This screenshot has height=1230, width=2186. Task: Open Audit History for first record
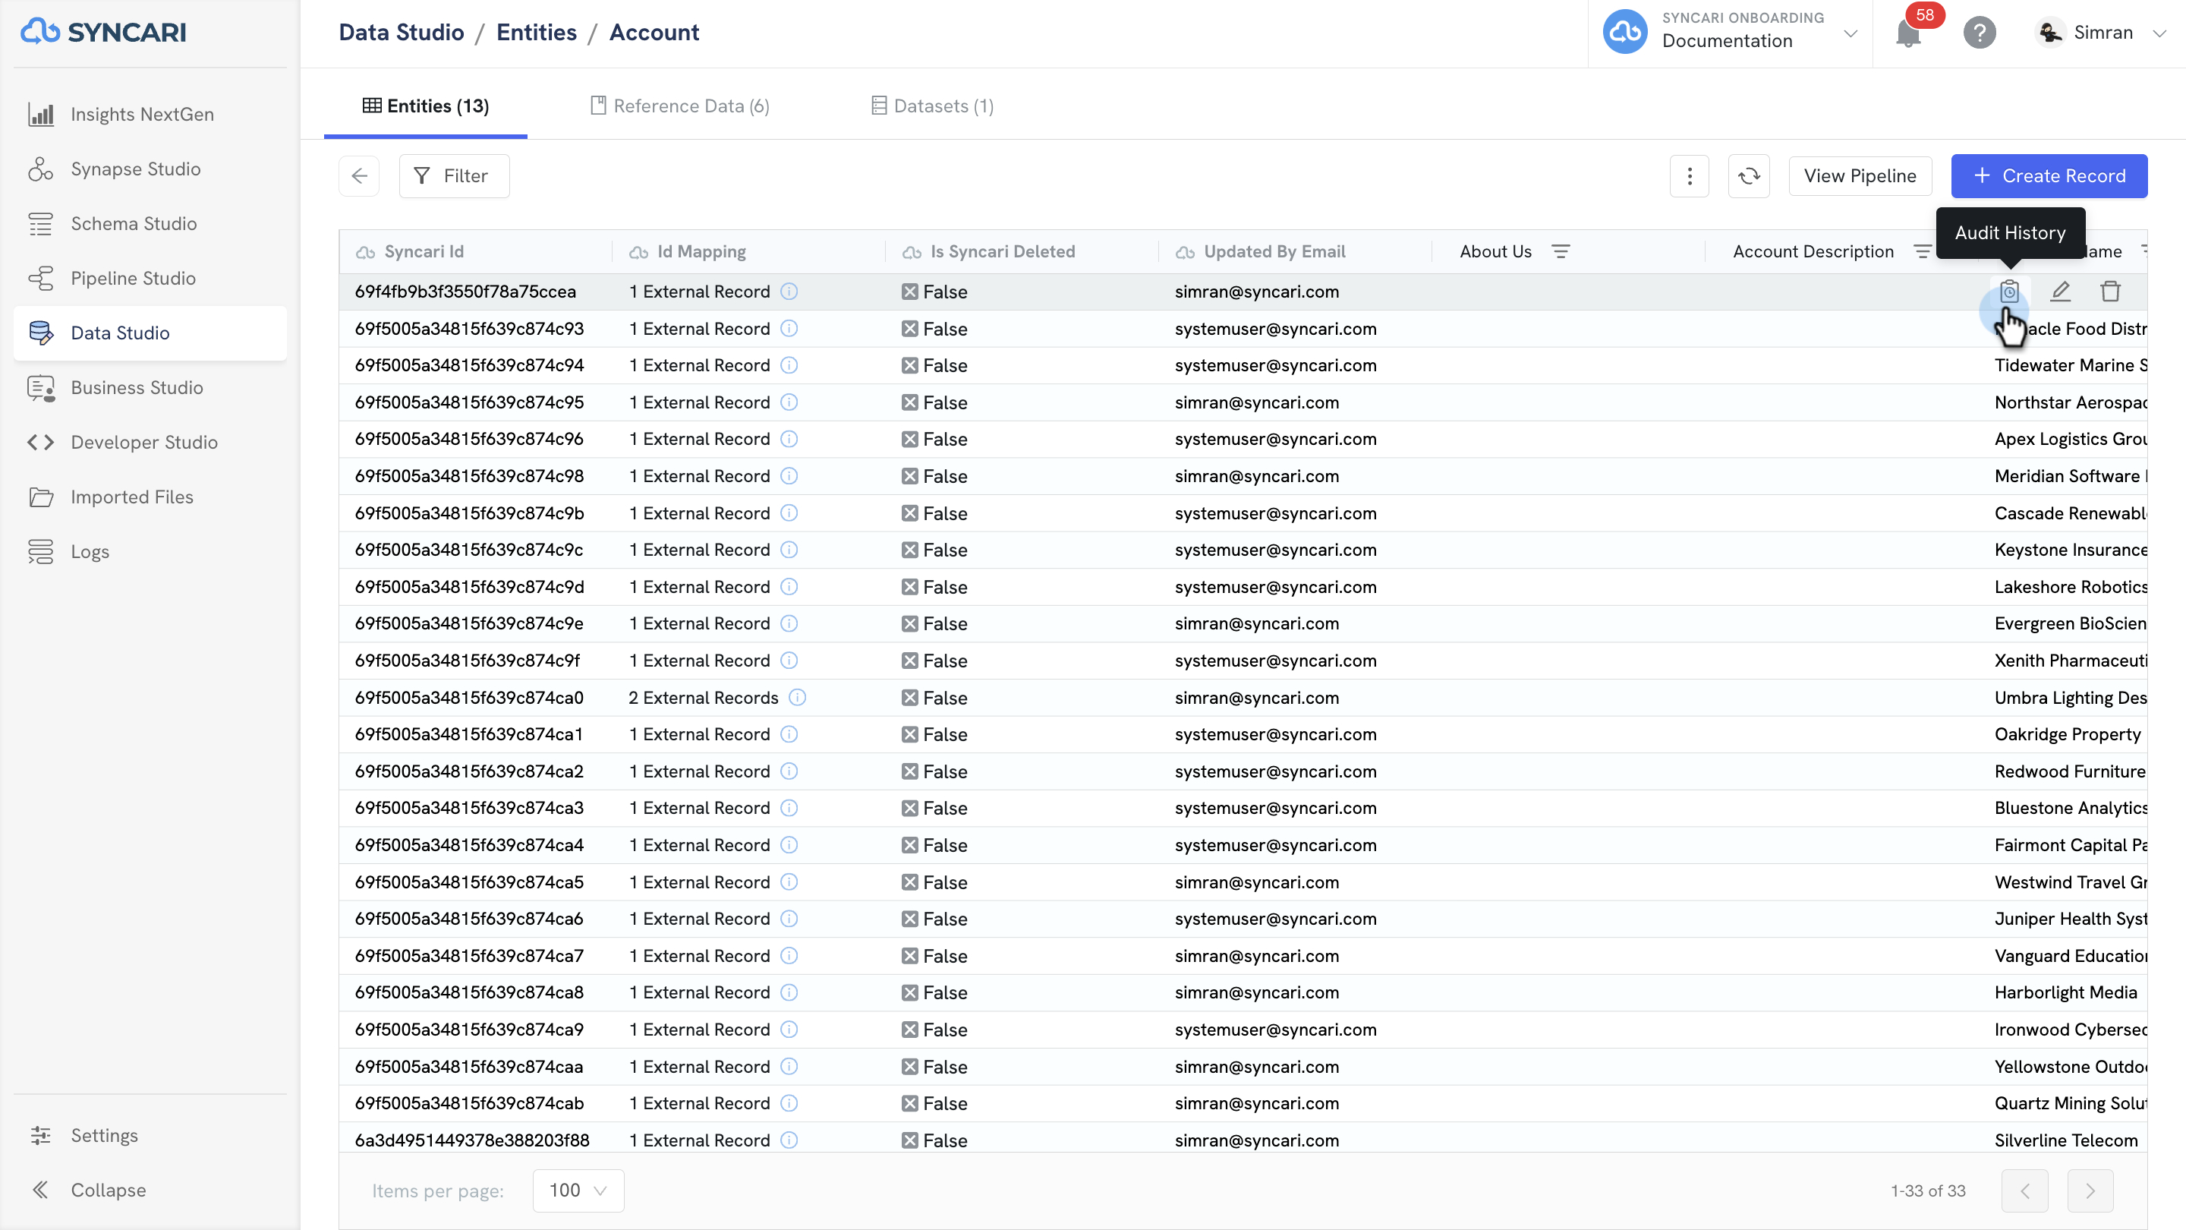2008,291
